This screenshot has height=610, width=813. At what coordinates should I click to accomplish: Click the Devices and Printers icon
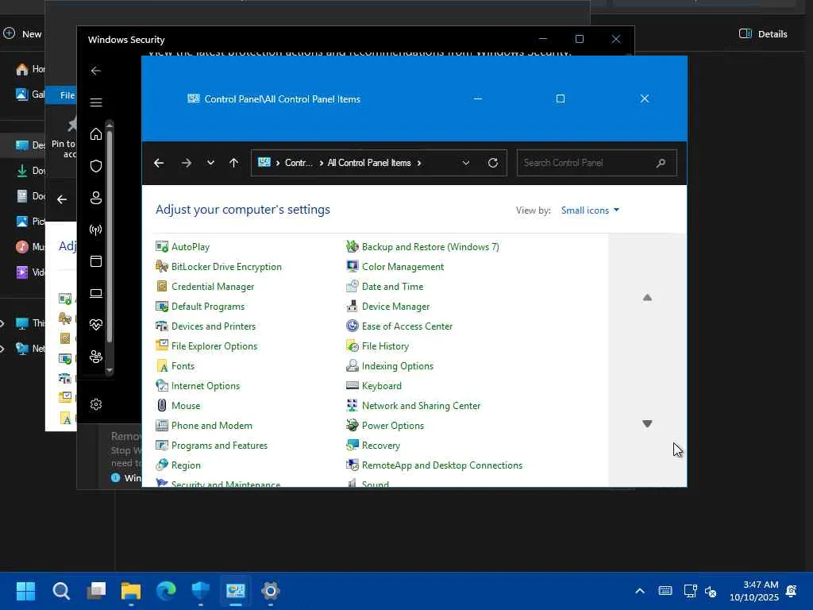click(162, 326)
